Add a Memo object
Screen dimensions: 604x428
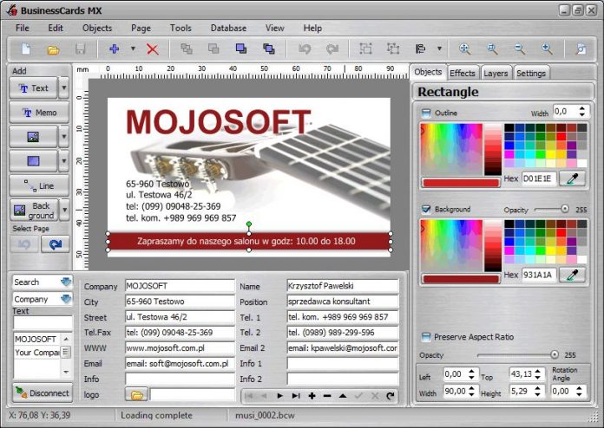tap(39, 113)
